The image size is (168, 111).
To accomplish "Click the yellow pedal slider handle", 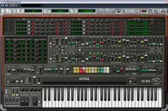I will tap(14, 95).
